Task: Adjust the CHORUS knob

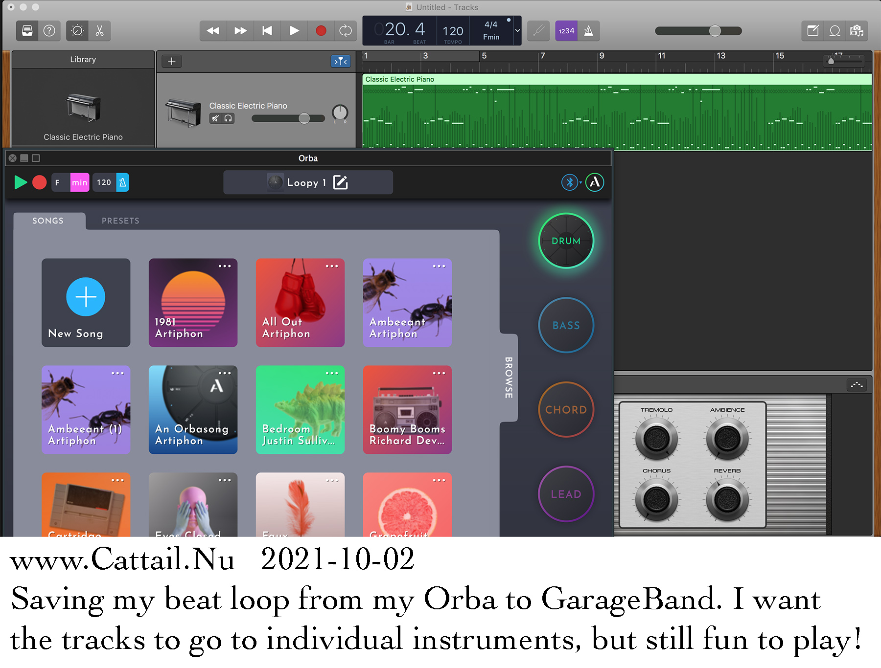Action: pos(656,499)
